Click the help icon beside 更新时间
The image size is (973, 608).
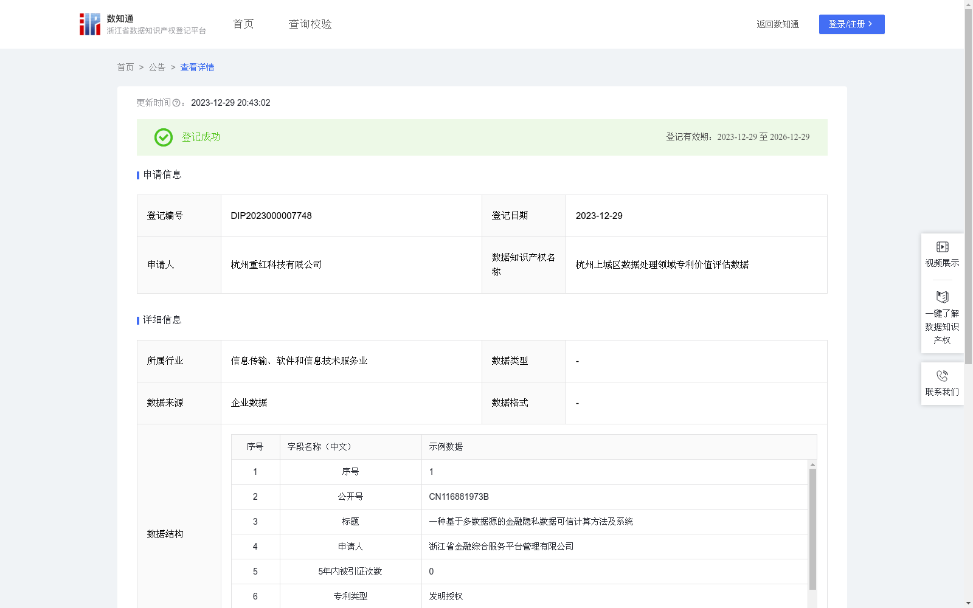click(x=176, y=103)
